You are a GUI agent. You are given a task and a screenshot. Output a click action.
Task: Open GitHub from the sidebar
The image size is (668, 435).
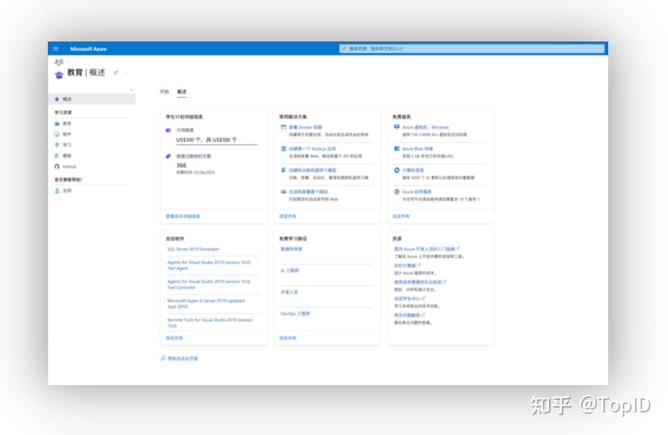(x=70, y=166)
